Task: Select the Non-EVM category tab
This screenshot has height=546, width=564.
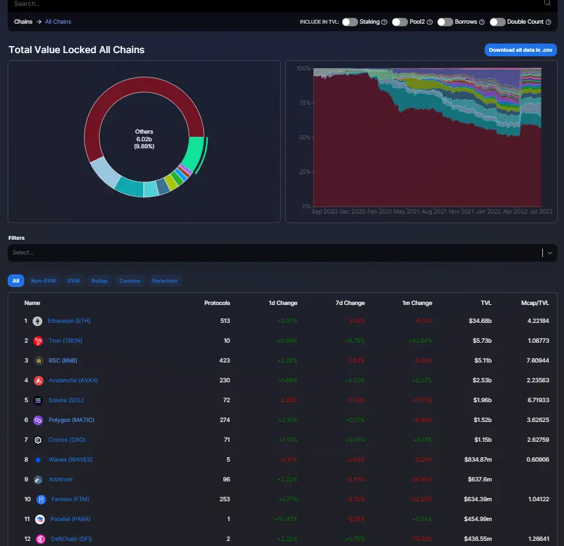Action: pos(43,281)
